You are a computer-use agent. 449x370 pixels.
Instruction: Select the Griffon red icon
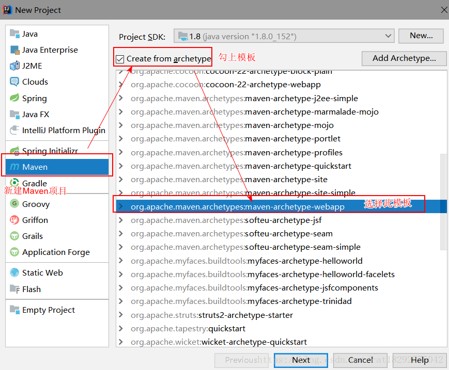coord(14,220)
